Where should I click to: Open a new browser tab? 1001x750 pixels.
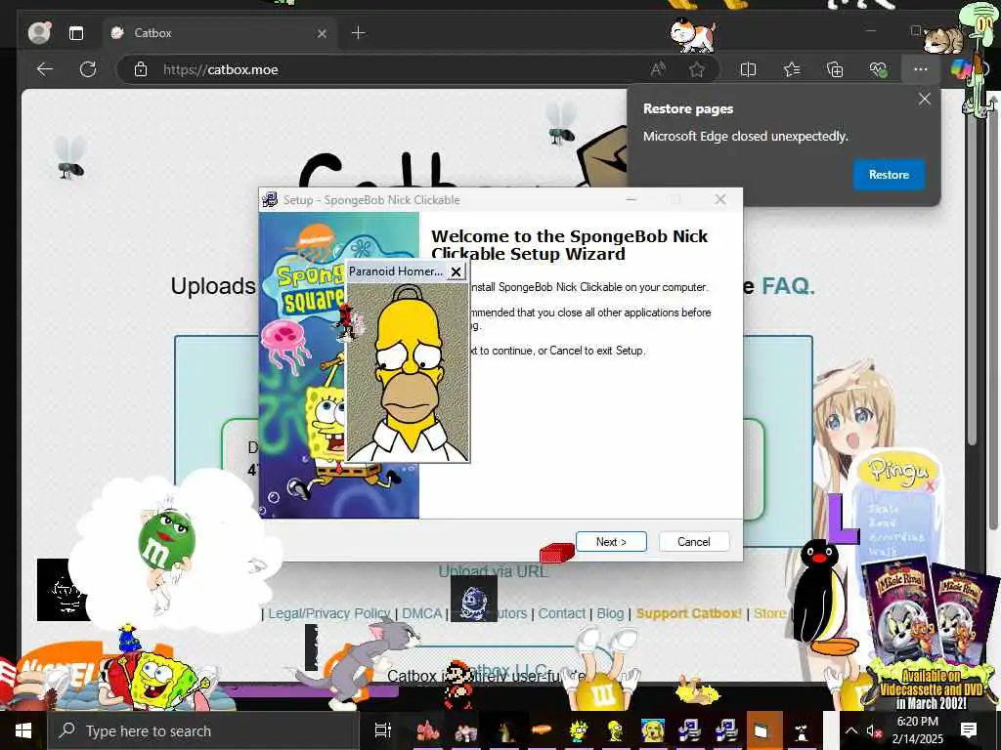(x=359, y=32)
